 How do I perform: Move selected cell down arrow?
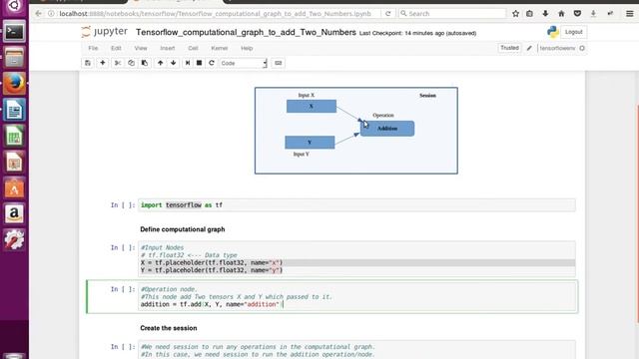point(173,63)
